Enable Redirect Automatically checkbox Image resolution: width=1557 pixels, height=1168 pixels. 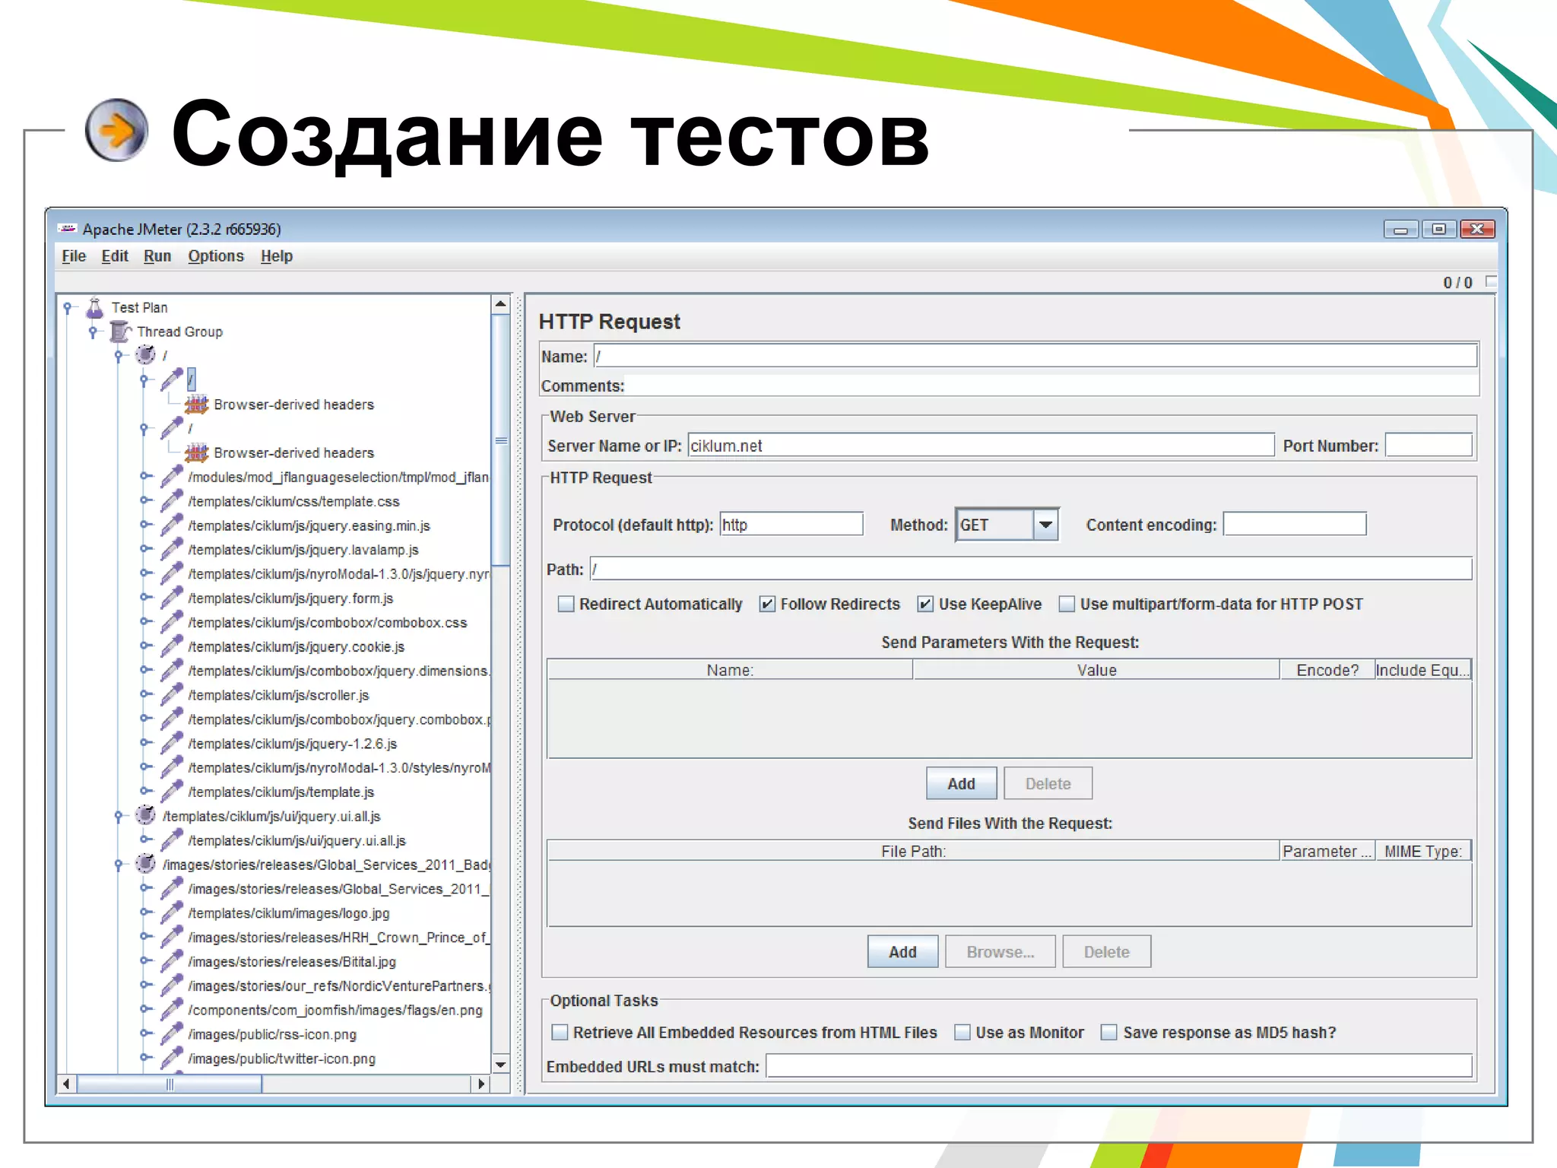[x=566, y=604]
